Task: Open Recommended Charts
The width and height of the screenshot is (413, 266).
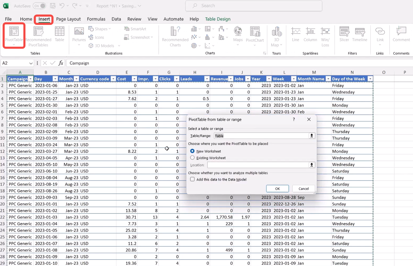Action: (175, 37)
